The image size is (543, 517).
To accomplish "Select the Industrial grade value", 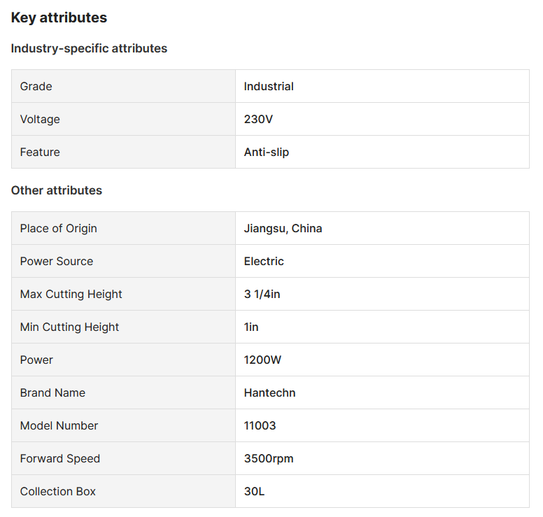I will point(269,87).
